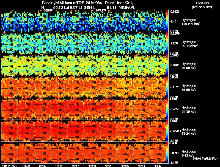The image size is (220, 167).
Task: Select the Hydrogen 90-149 keV color bar
Action: coord(167,43)
